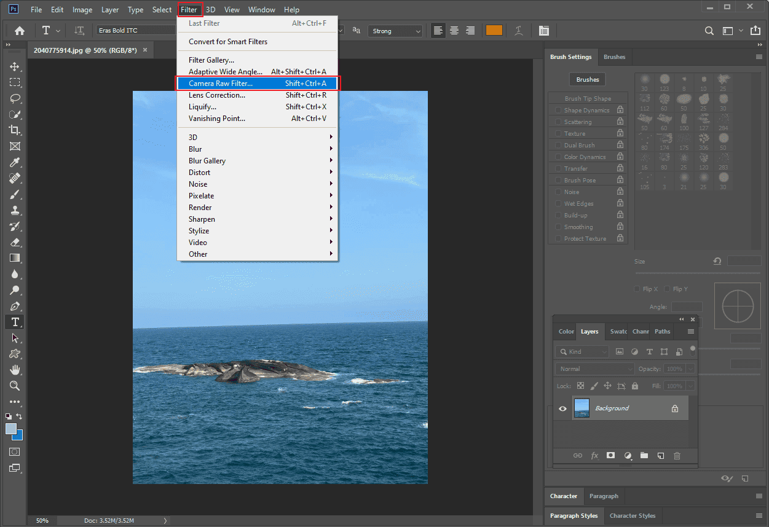The width and height of the screenshot is (769, 527).
Task: Click the Background layer thumbnail
Action: tap(581, 408)
